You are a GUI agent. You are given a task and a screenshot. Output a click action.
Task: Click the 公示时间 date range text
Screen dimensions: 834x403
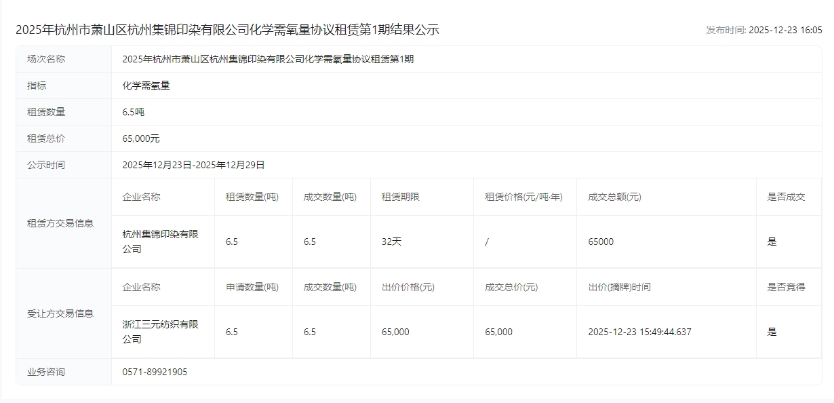click(193, 165)
